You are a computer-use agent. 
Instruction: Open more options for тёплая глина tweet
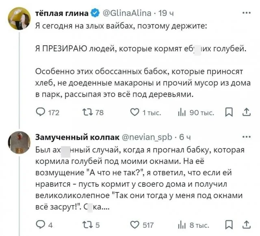(246, 13)
